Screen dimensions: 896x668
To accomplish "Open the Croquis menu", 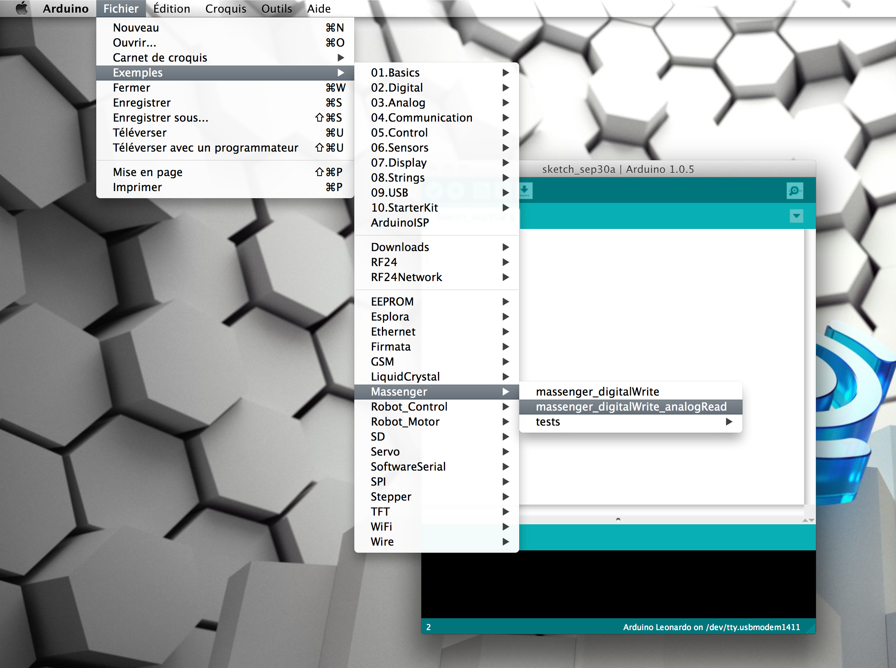I will 226,8.
